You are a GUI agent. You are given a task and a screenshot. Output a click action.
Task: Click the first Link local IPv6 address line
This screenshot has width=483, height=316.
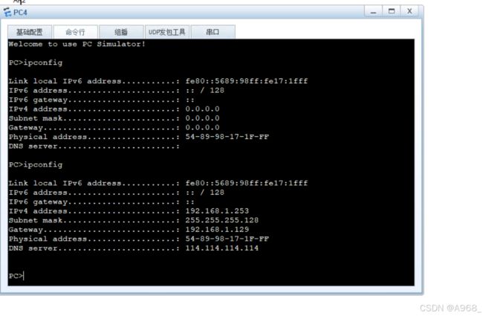(158, 81)
